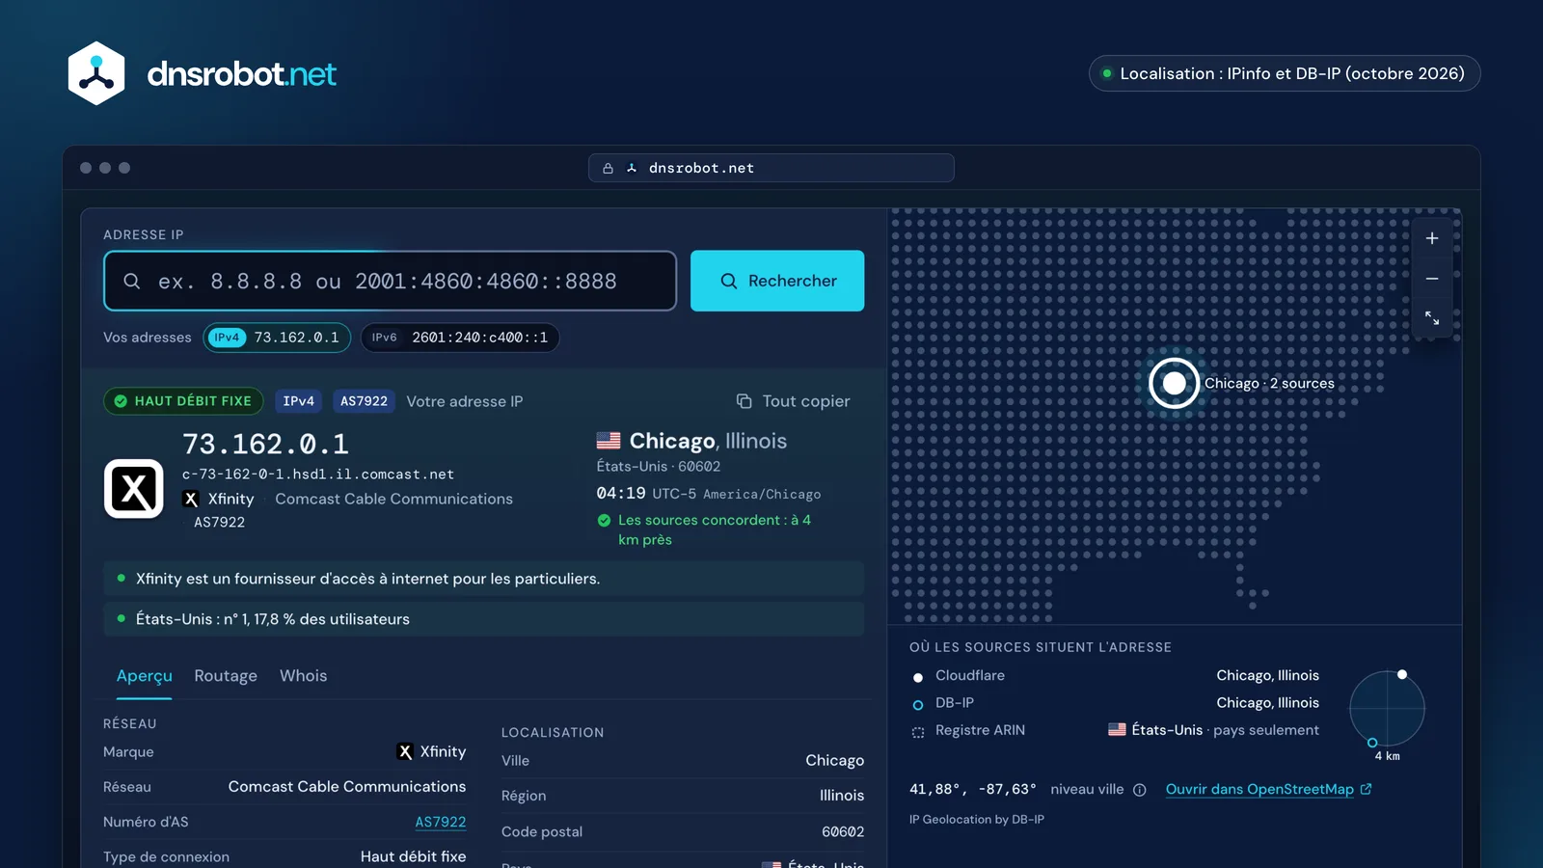Zoom in on the map
This screenshot has width=1543, height=868.
(1432, 238)
